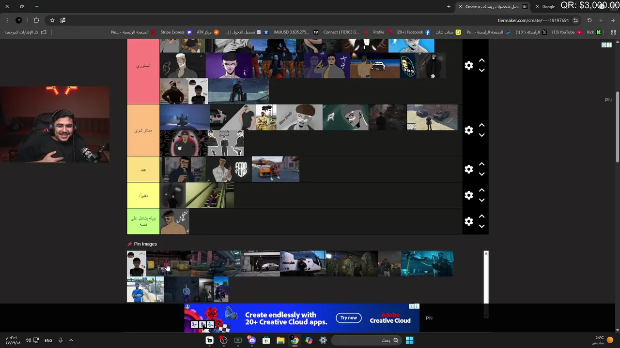The width and height of the screenshot is (620, 348).
Task: Open Microsoft Store from the taskbar
Action: (x=266, y=340)
